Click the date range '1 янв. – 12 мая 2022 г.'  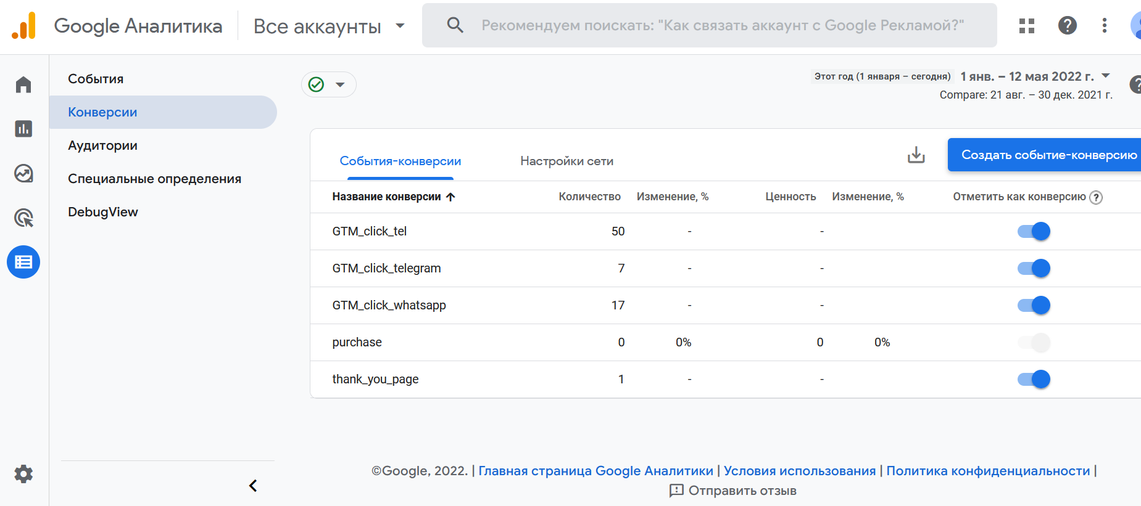tap(1027, 76)
